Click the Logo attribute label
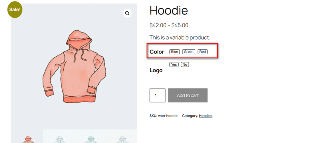 (156, 70)
